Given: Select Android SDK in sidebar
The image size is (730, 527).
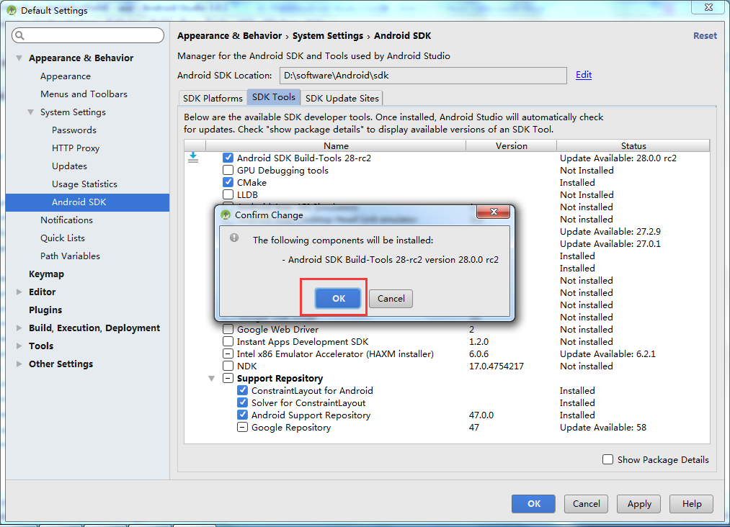Looking at the screenshot, I should tap(87, 202).
